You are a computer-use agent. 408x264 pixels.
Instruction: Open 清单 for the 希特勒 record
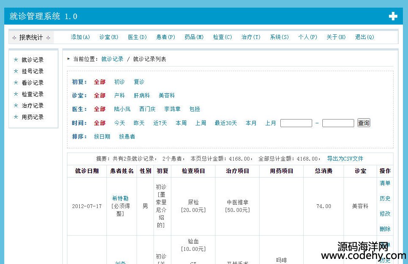click(x=385, y=183)
